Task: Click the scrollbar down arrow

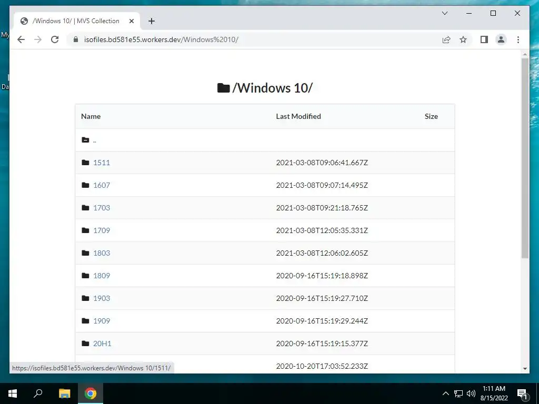Action: [525, 369]
